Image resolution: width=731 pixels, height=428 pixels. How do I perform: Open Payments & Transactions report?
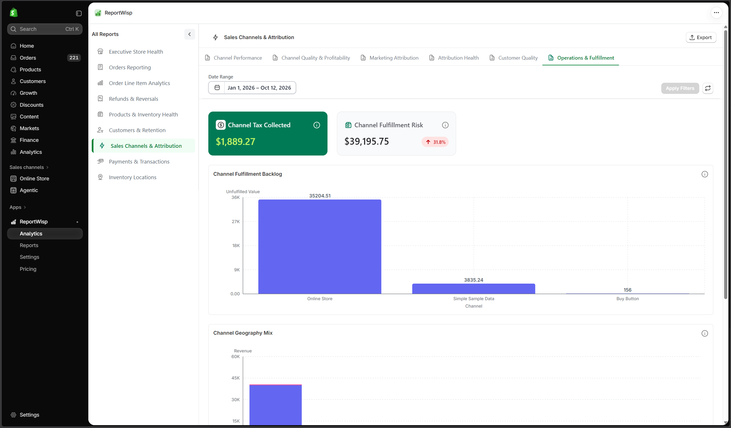pos(143,161)
